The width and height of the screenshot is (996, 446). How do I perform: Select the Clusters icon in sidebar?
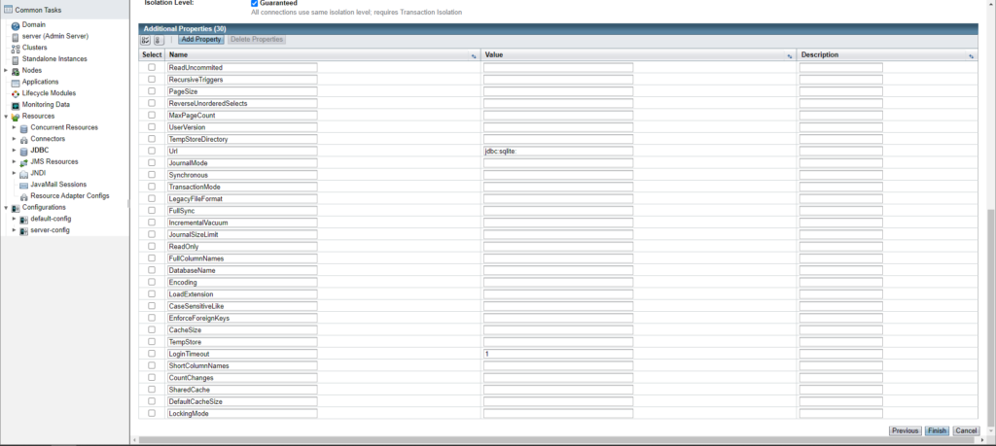16,48
